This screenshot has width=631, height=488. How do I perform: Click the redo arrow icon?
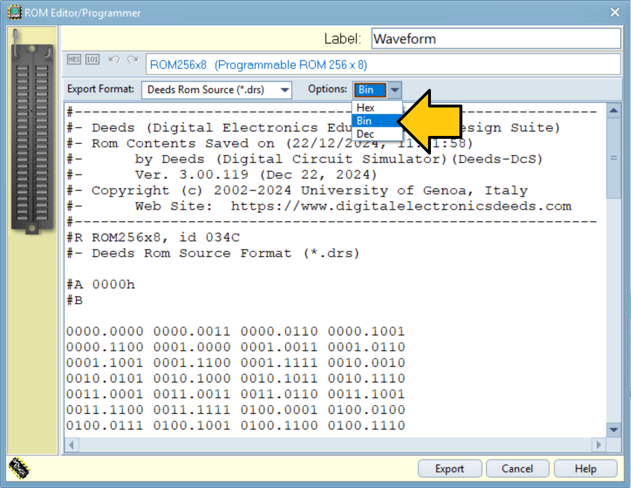pos(133,60)
